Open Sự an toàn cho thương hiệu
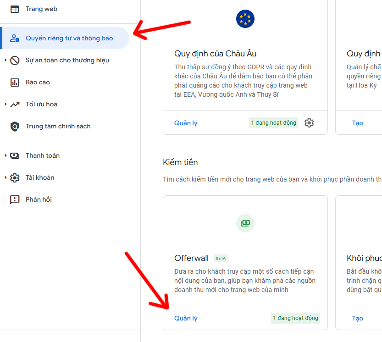The height and width of the screenshot is (342, 382). (x=67, y=61)
